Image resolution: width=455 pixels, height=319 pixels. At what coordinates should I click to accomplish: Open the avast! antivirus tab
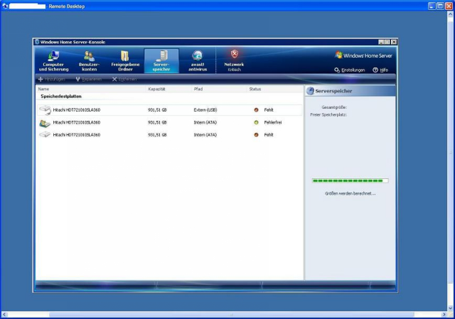(x=198, y=61)
